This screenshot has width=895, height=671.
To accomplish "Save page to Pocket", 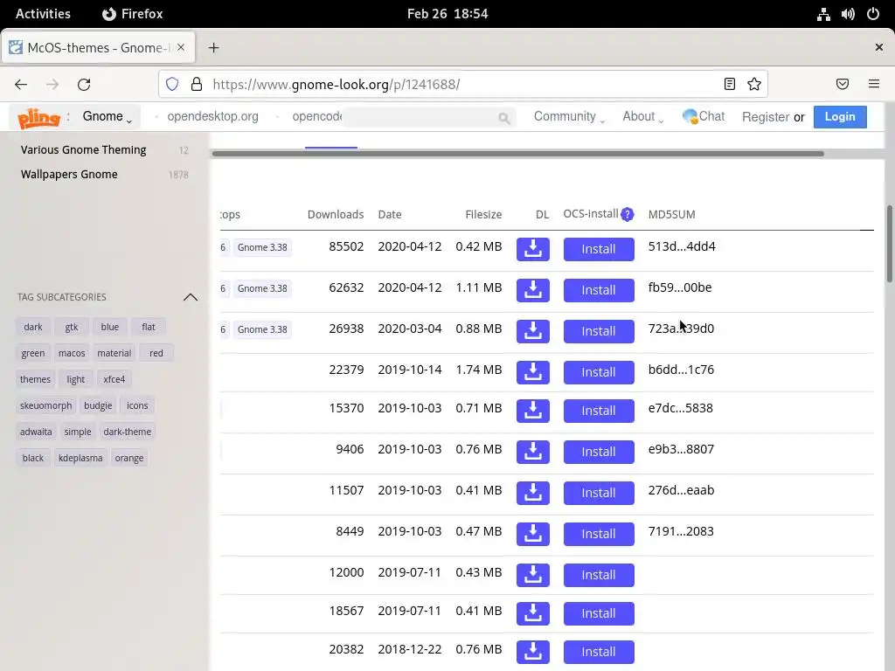I will [843, 85].
